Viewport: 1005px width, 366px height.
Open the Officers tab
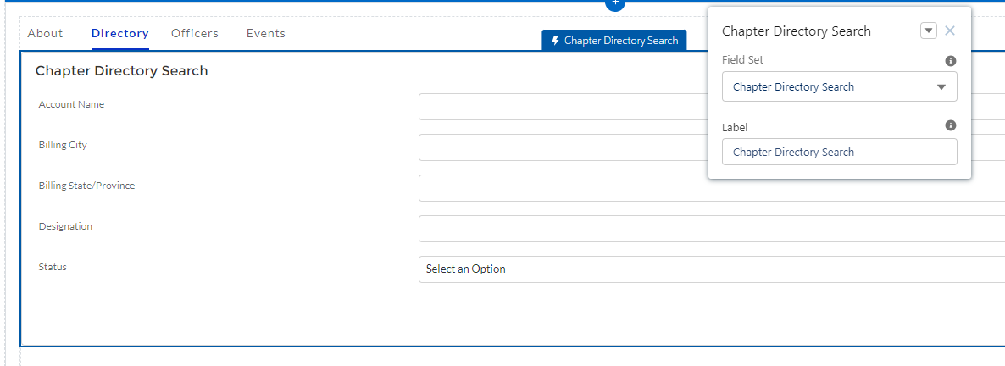(195, 34)
